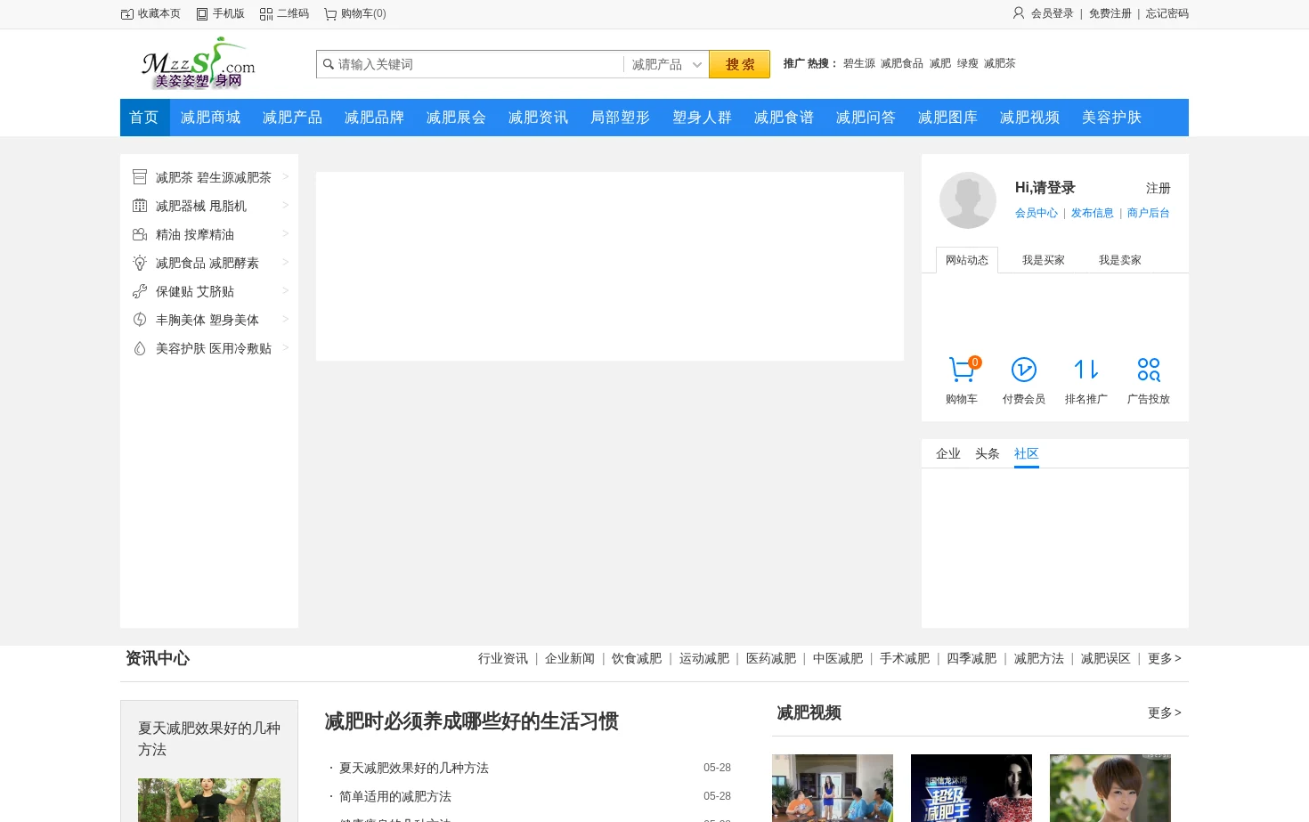The width and height of the screenshot is (1309, 822).
Task: Open 减肥商城 in the navigation bar
Action: (211, 118)
